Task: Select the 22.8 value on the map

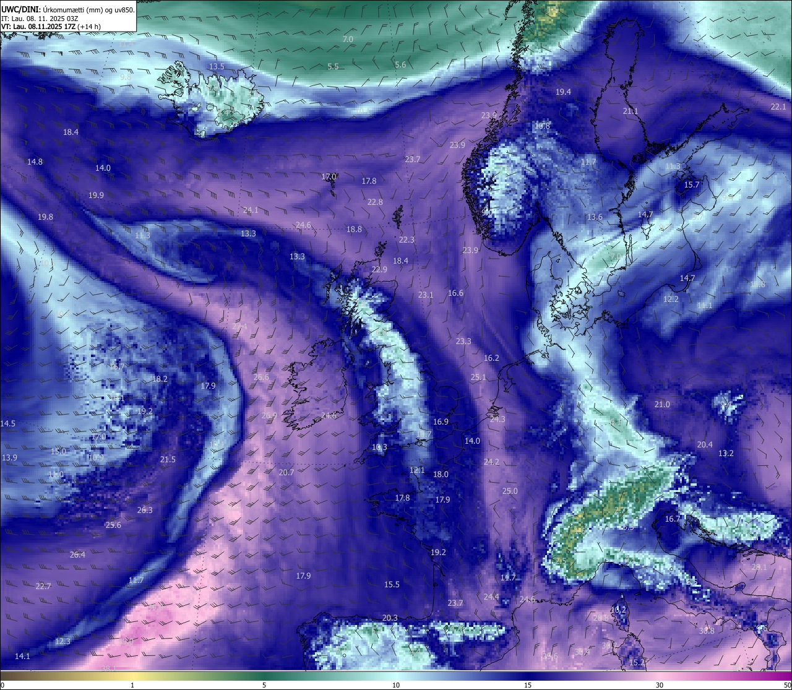Action: (x=374, y=202)
